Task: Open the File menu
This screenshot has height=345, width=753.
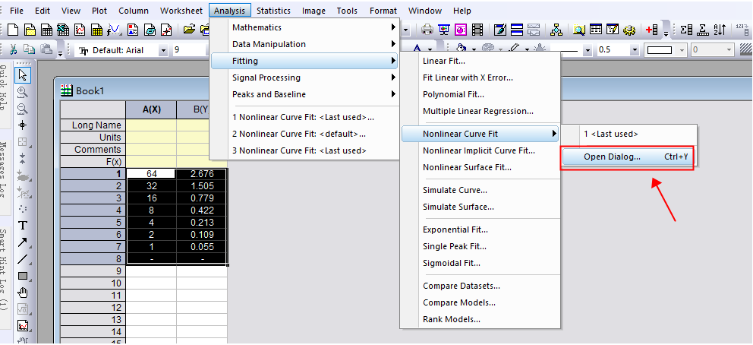Action: click(x=17, y=11)
